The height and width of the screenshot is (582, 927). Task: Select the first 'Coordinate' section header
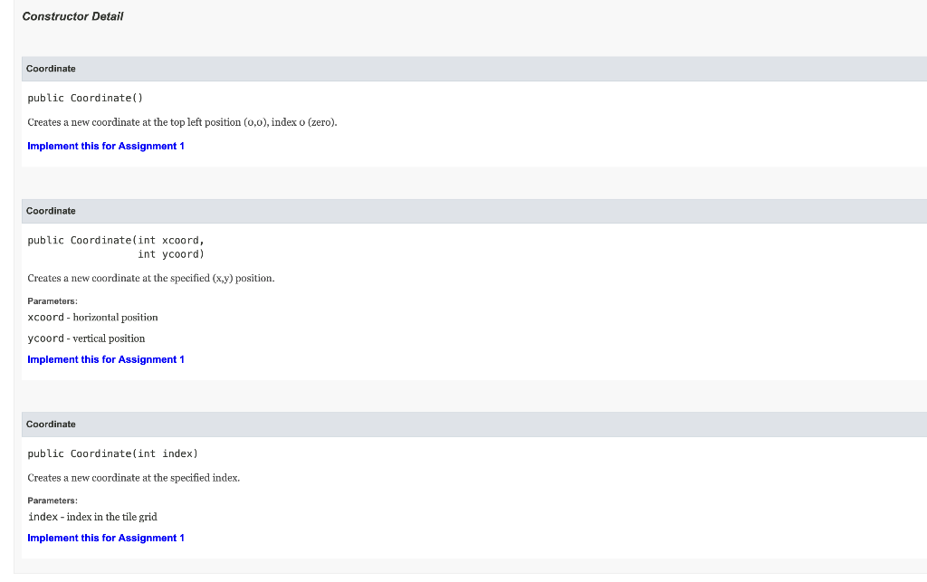(51, 69)
